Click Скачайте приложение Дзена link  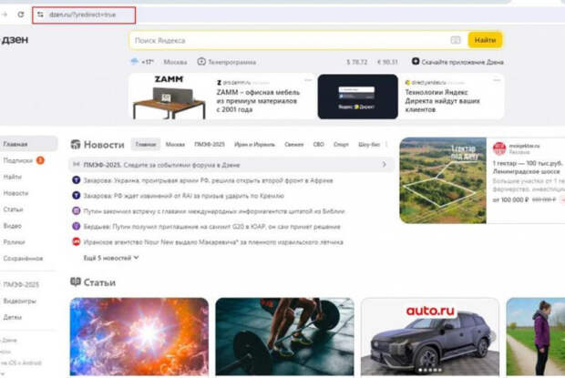click(x=457, y=62)
